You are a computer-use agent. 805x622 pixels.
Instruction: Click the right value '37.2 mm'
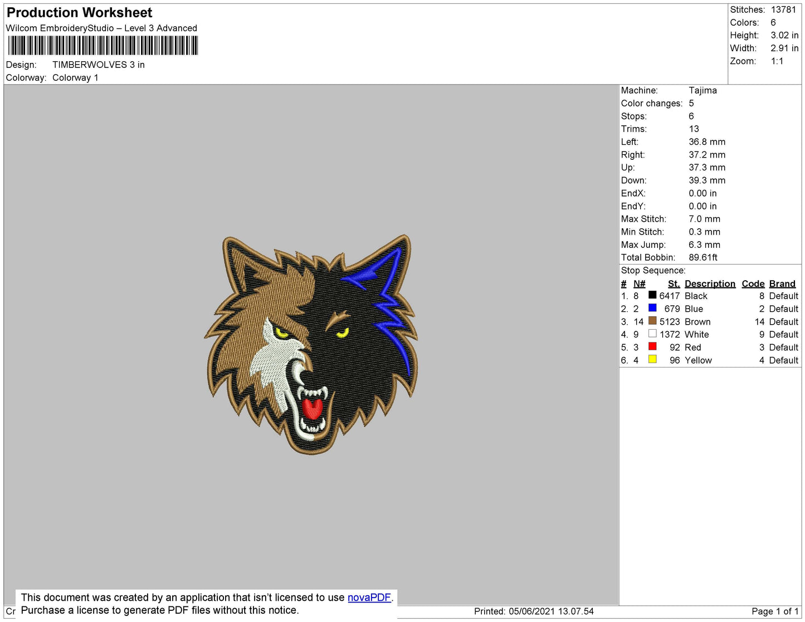(707, 155)
